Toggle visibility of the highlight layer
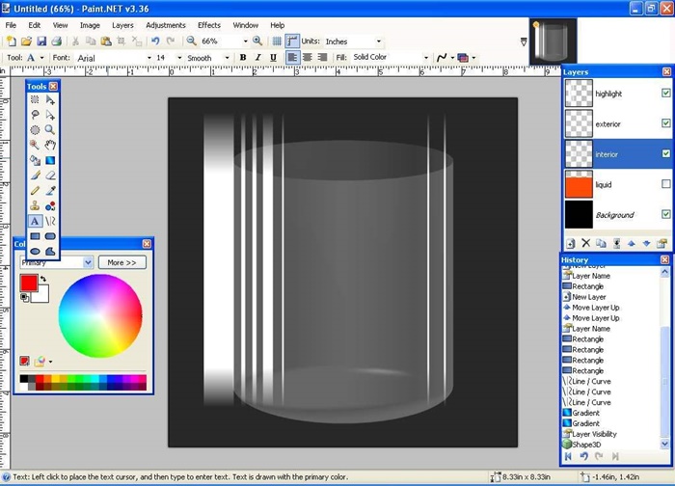Screen dimensions: 675x486 [666, 93]
